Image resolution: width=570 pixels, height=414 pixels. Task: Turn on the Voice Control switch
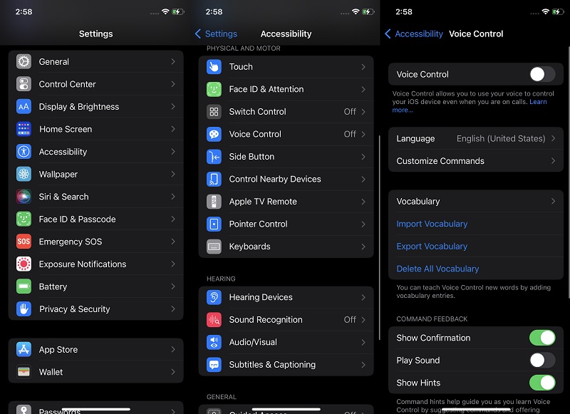(x=542, y=75)
